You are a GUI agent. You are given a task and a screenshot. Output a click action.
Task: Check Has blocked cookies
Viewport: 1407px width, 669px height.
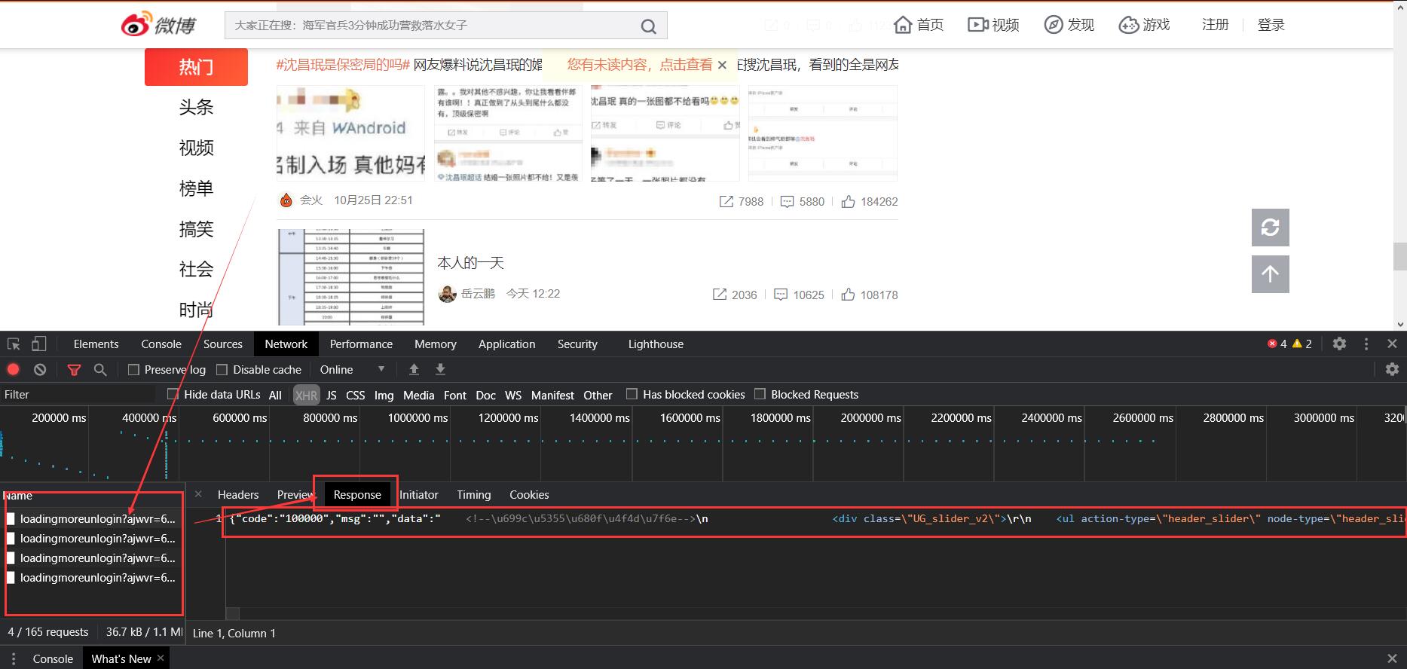click(x=632, y=394)
